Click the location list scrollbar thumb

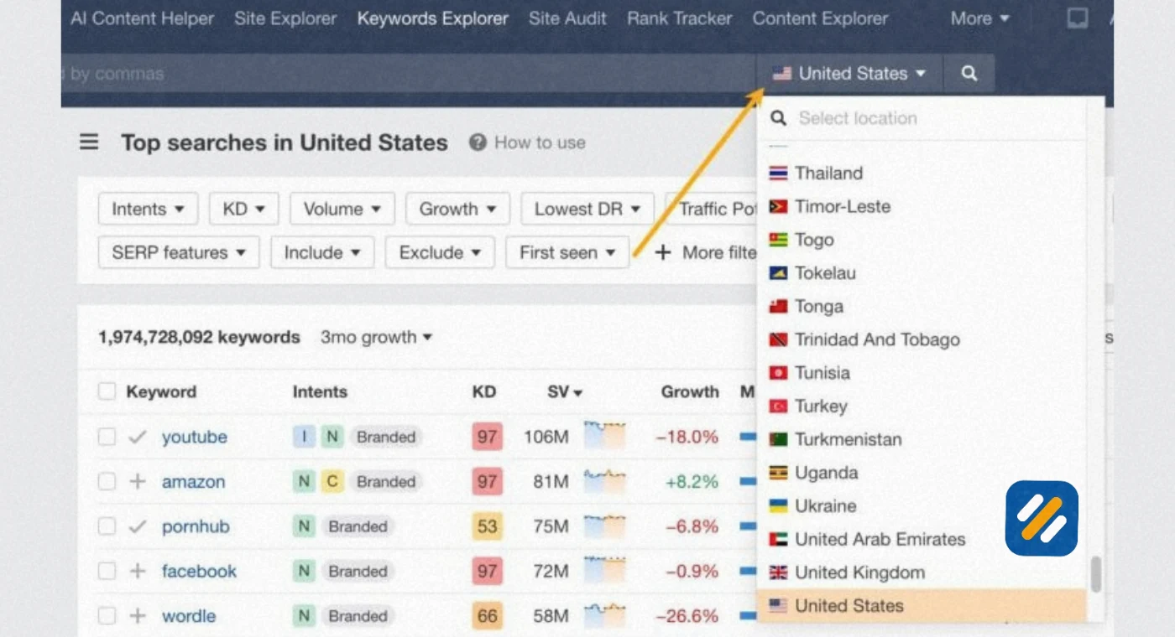[1095, 575]
